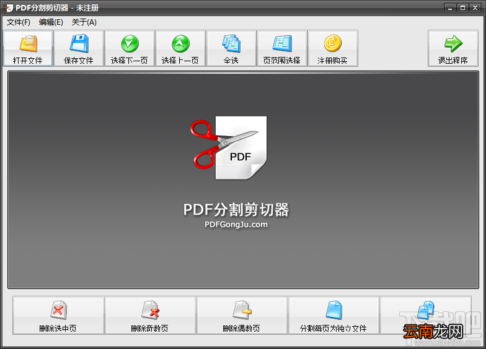Remove odd pages with 删除奇数页

[150, 316]
